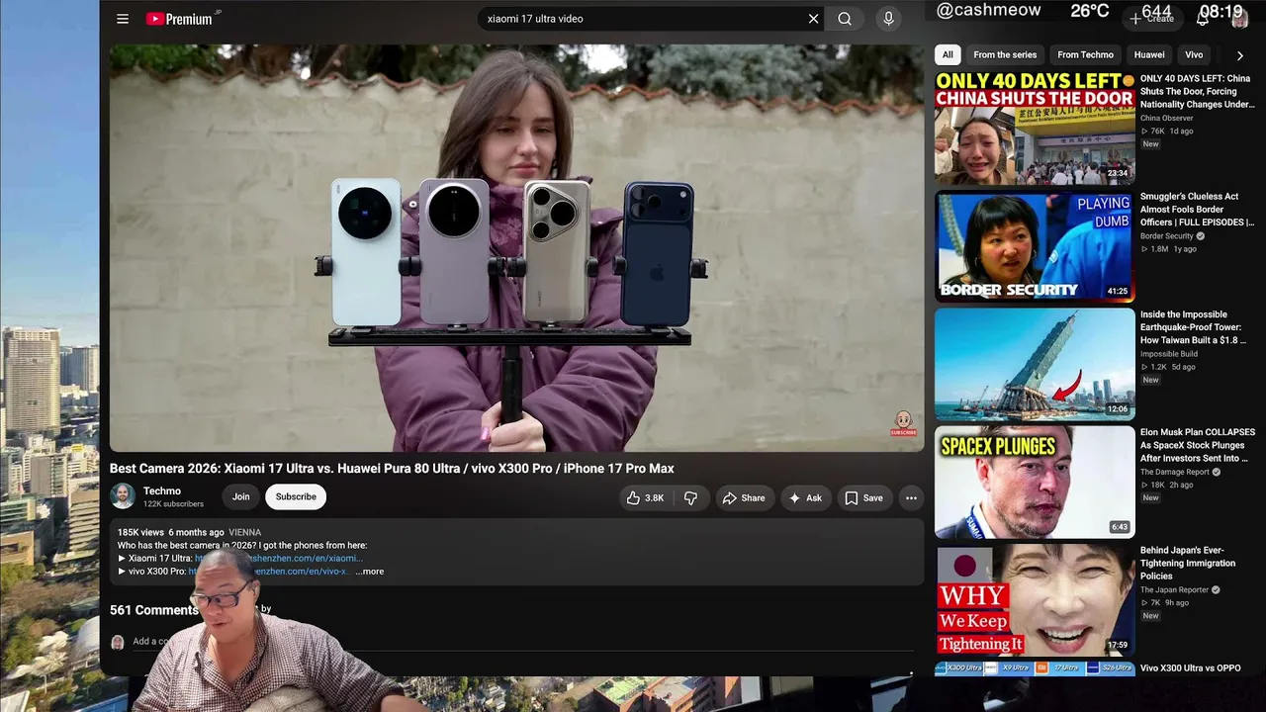
Task: Click the video title Best Camera 2026
Action: click(392, 469)
